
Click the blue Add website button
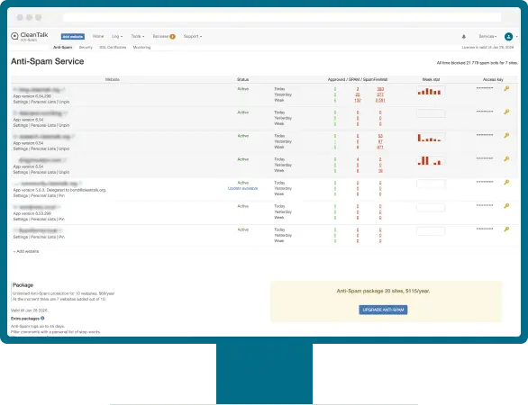click(x=73, y=36)
